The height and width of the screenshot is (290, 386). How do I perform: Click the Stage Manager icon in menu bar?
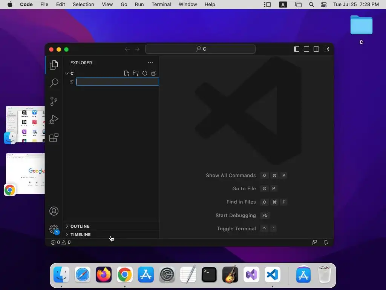pos(268,5)
